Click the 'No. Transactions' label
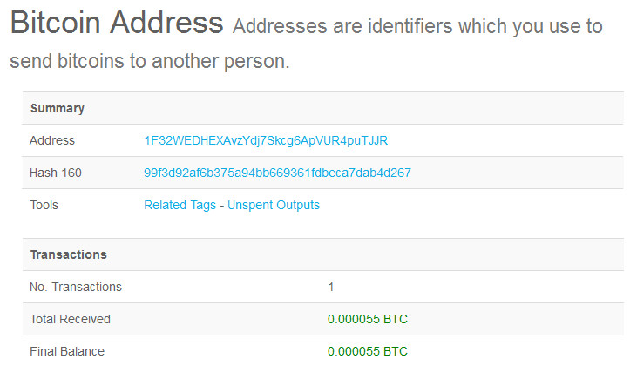This screenshot has width=630, height=366. coord(76,287)
